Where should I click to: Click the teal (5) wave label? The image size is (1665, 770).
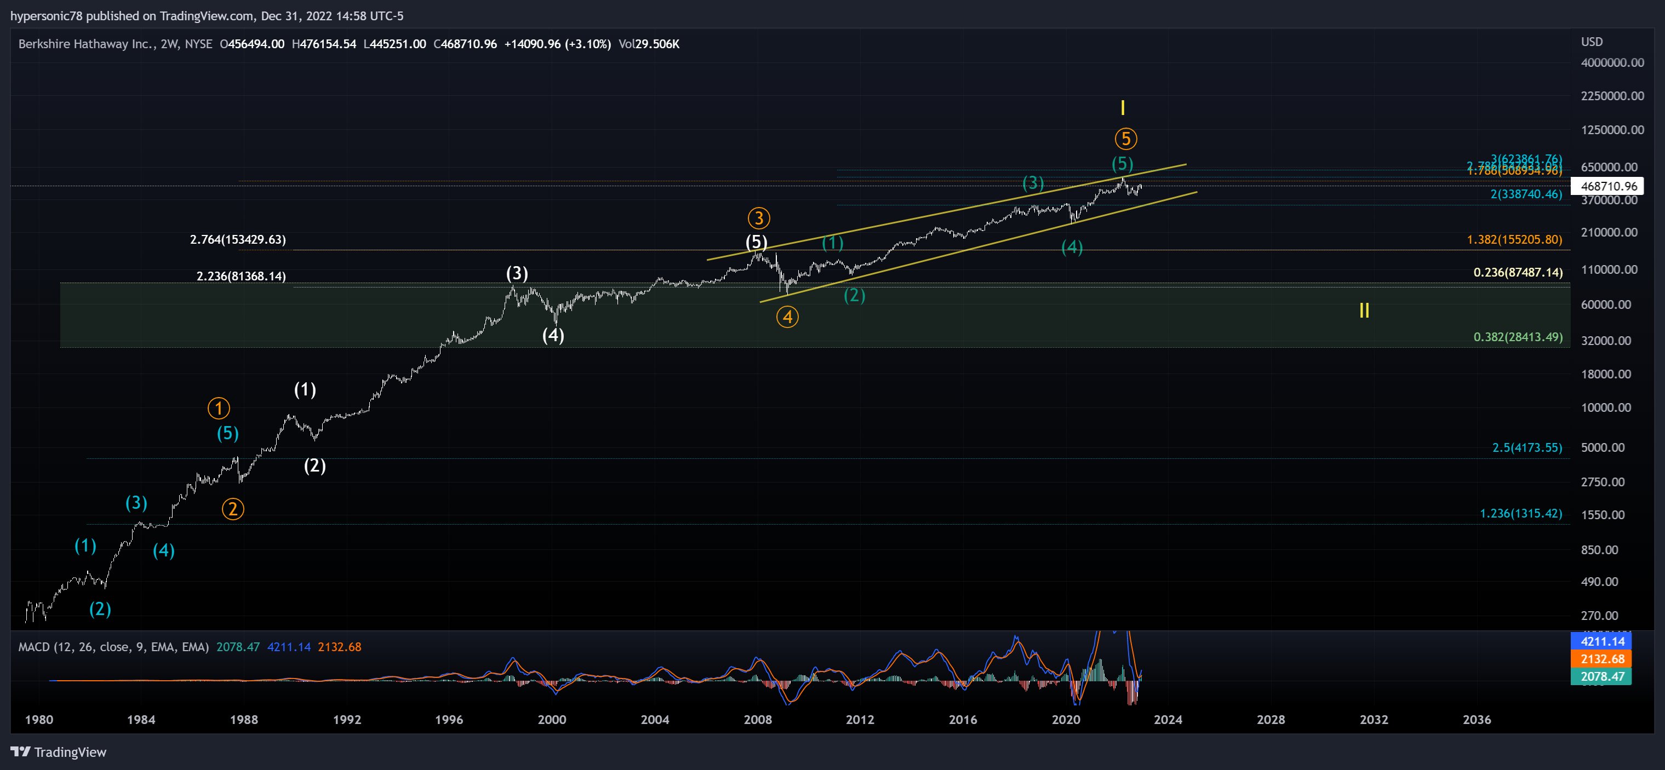point(1122,163)
